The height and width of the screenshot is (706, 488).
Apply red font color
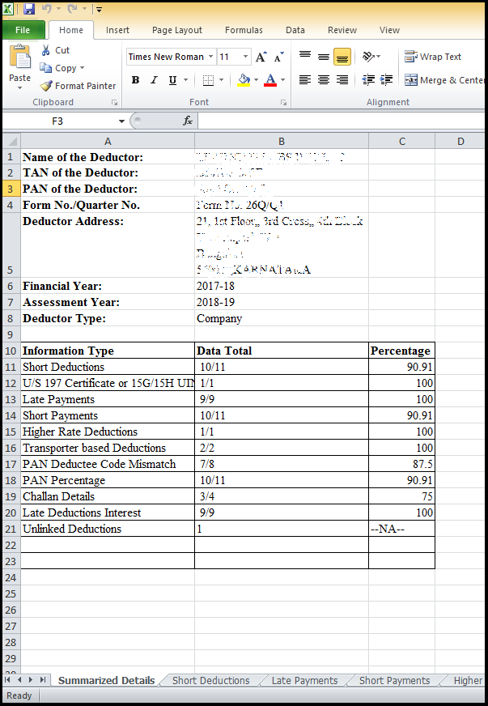pyautogui.click(x=270, y=80)
